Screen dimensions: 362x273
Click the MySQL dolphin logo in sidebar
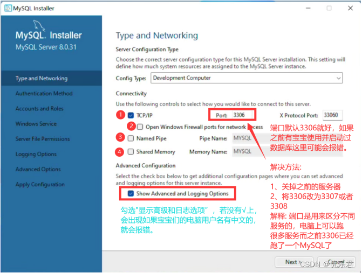coord(38,25)
